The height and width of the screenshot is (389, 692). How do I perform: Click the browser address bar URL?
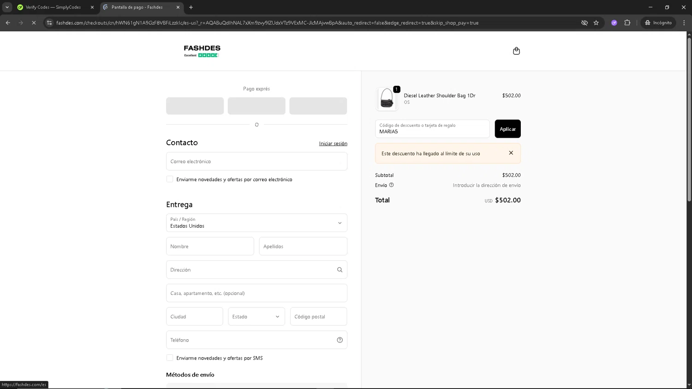(268, 23)
